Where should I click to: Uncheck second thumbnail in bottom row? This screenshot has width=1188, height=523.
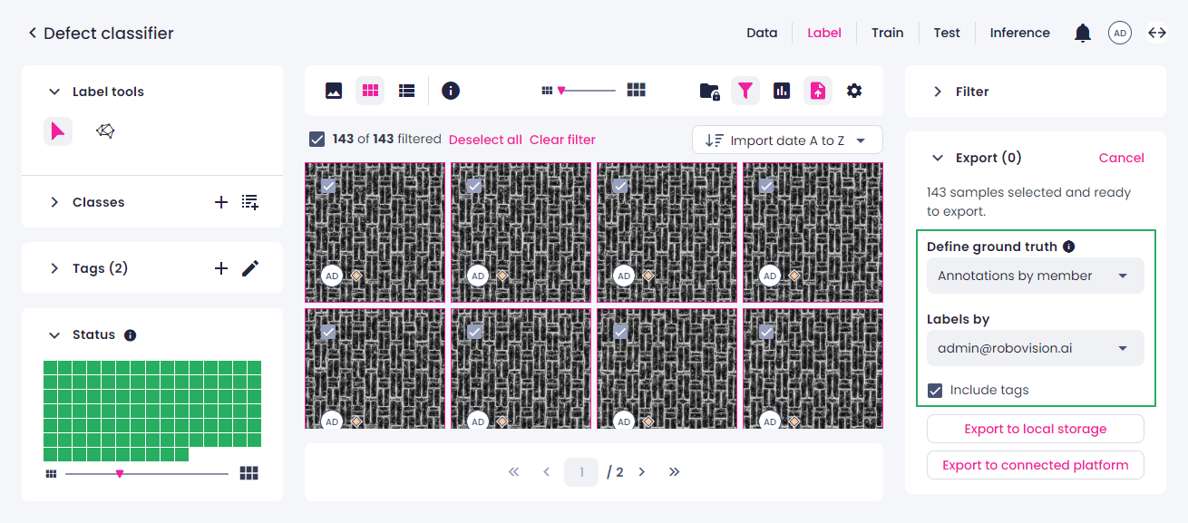[x=474, y=332]
